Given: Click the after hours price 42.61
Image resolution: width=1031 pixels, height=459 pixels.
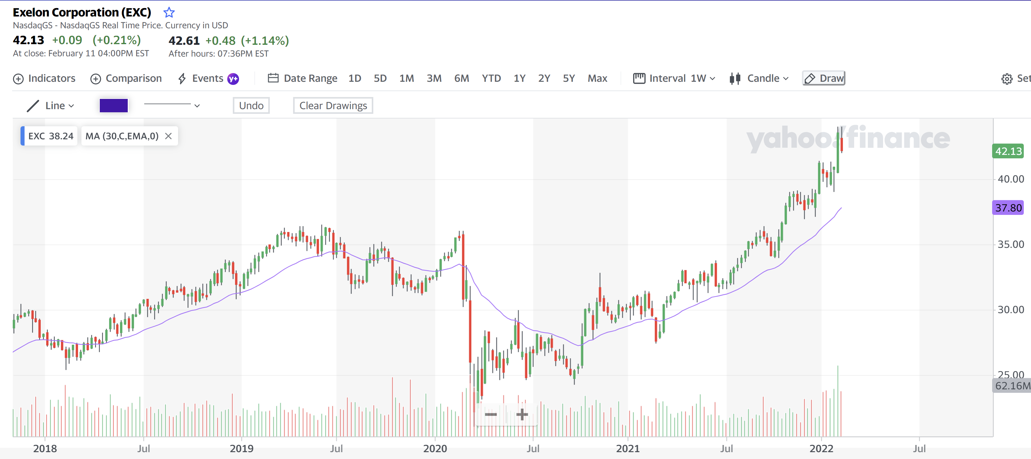Looking at the screenshot, I should pos(184,40).
